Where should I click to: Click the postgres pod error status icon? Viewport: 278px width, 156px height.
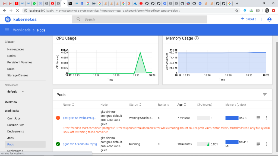tap(58, 118)
